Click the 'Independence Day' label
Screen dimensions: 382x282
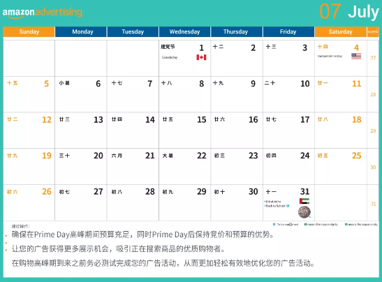point(330,57)
